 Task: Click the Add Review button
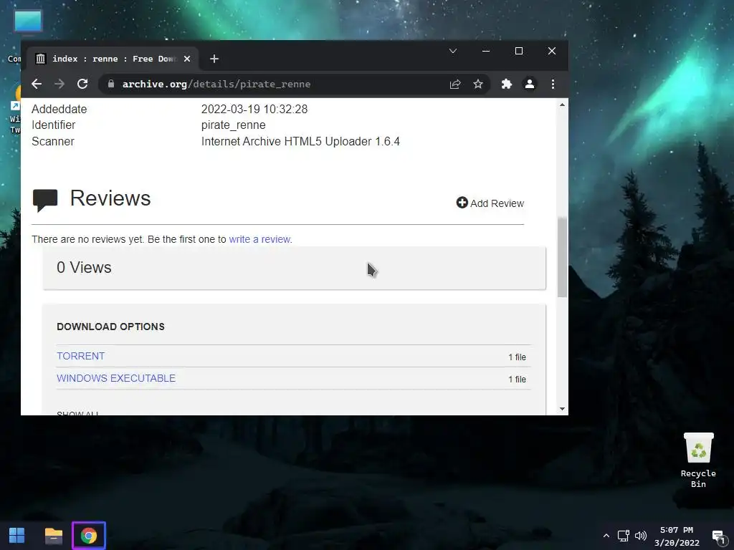490,203
